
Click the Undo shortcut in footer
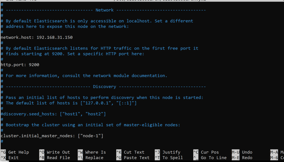[247, 152]
